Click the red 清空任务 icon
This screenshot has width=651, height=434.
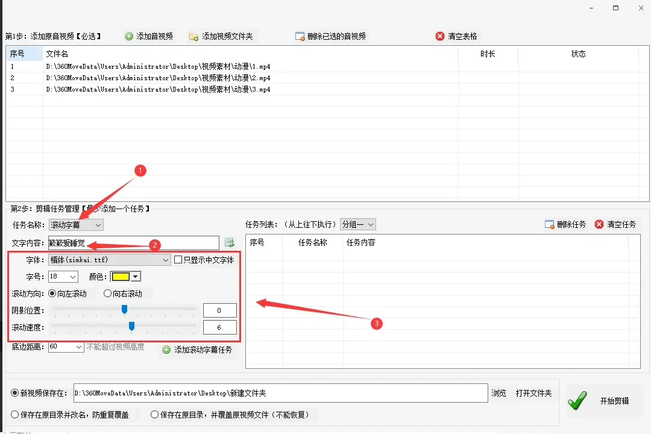pyautogui.click(x=599, y=225)
